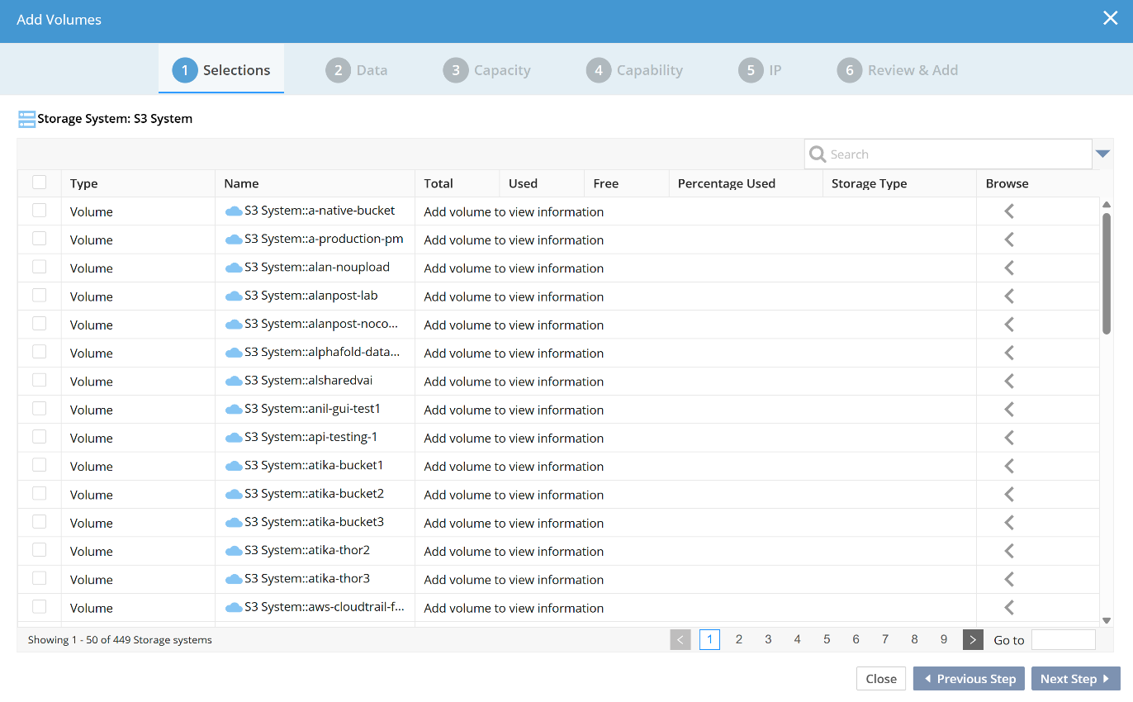Browse the atika-thor3 volume

[x=1008, y=579]
